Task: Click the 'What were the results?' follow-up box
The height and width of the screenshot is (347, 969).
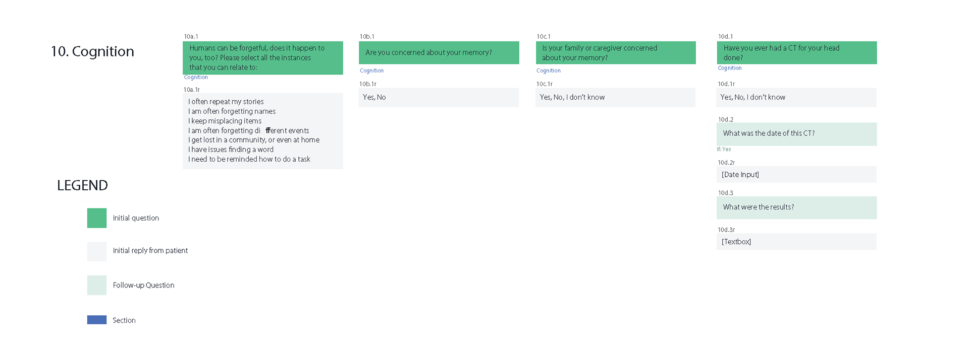Action: click(797, 208)
